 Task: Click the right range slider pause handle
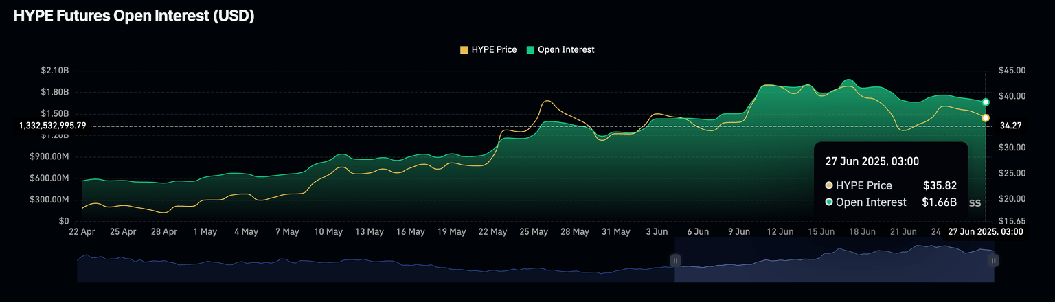993,260
